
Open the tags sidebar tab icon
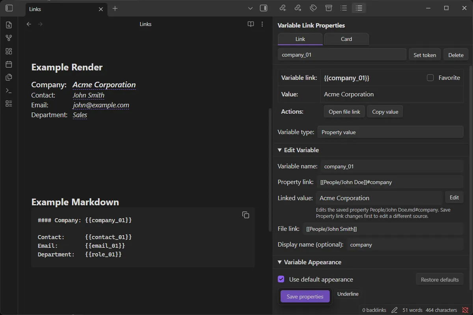pyautogui.click(x=313, y=8)
